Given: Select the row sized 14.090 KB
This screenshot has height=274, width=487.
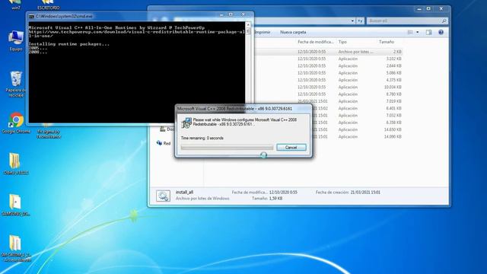Looking at the screenshot, I should (x=357, y=137).
